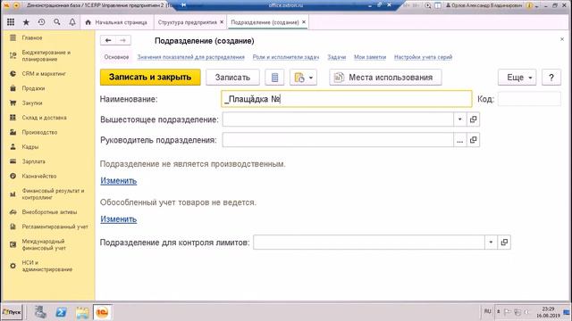Open Значения показателей для распределения link

pos(190,57)
